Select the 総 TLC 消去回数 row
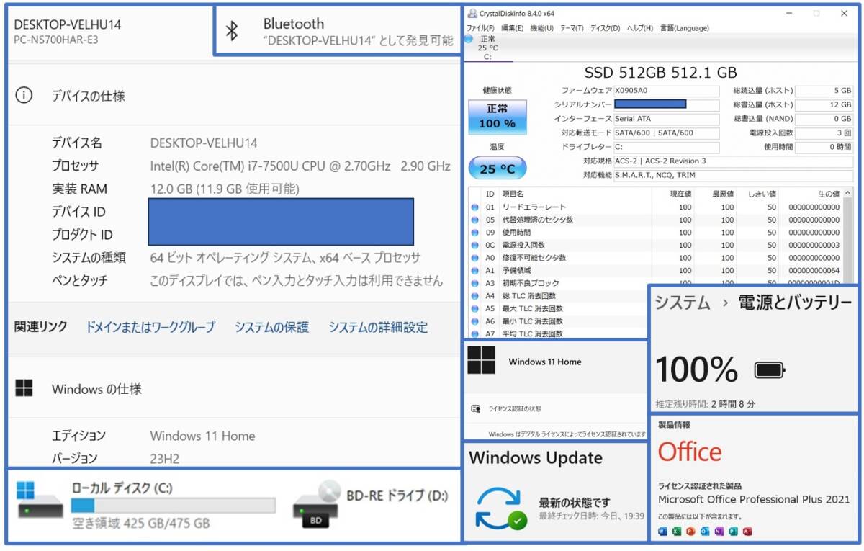The height and width of the screenshot is (551, 864). [558, 296]
